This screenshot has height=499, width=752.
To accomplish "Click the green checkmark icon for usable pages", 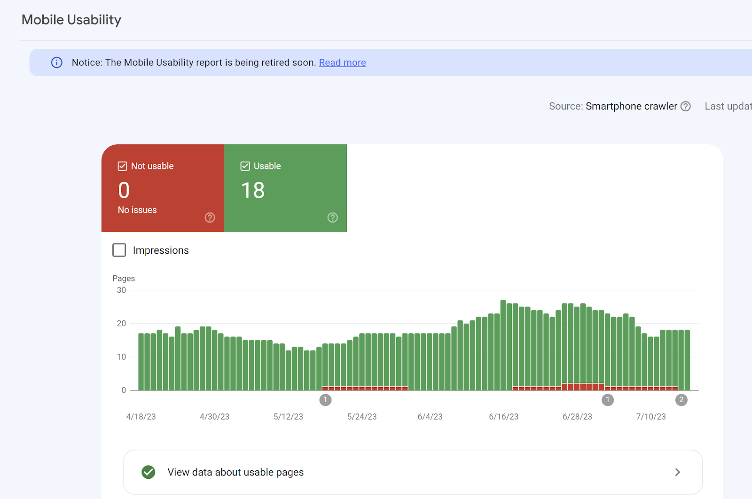I will (x=149, y=472).
